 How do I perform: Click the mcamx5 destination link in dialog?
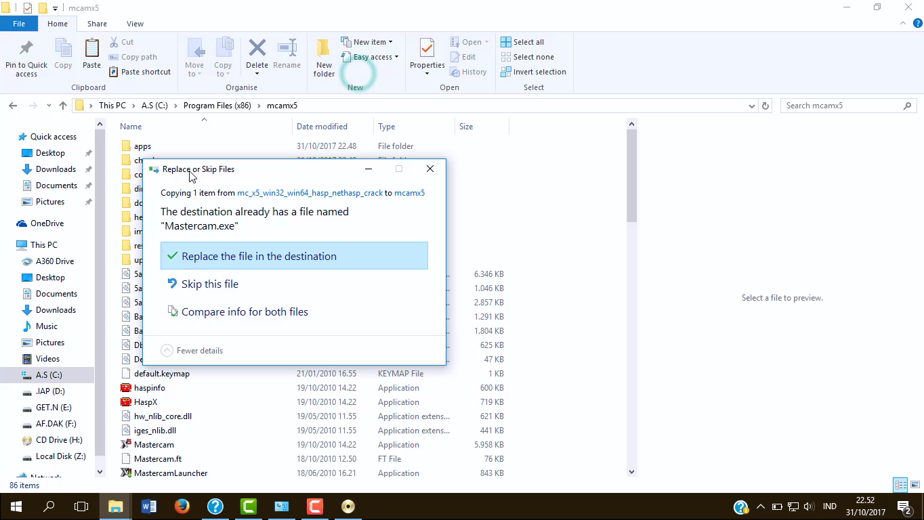[x=409, y=193]
